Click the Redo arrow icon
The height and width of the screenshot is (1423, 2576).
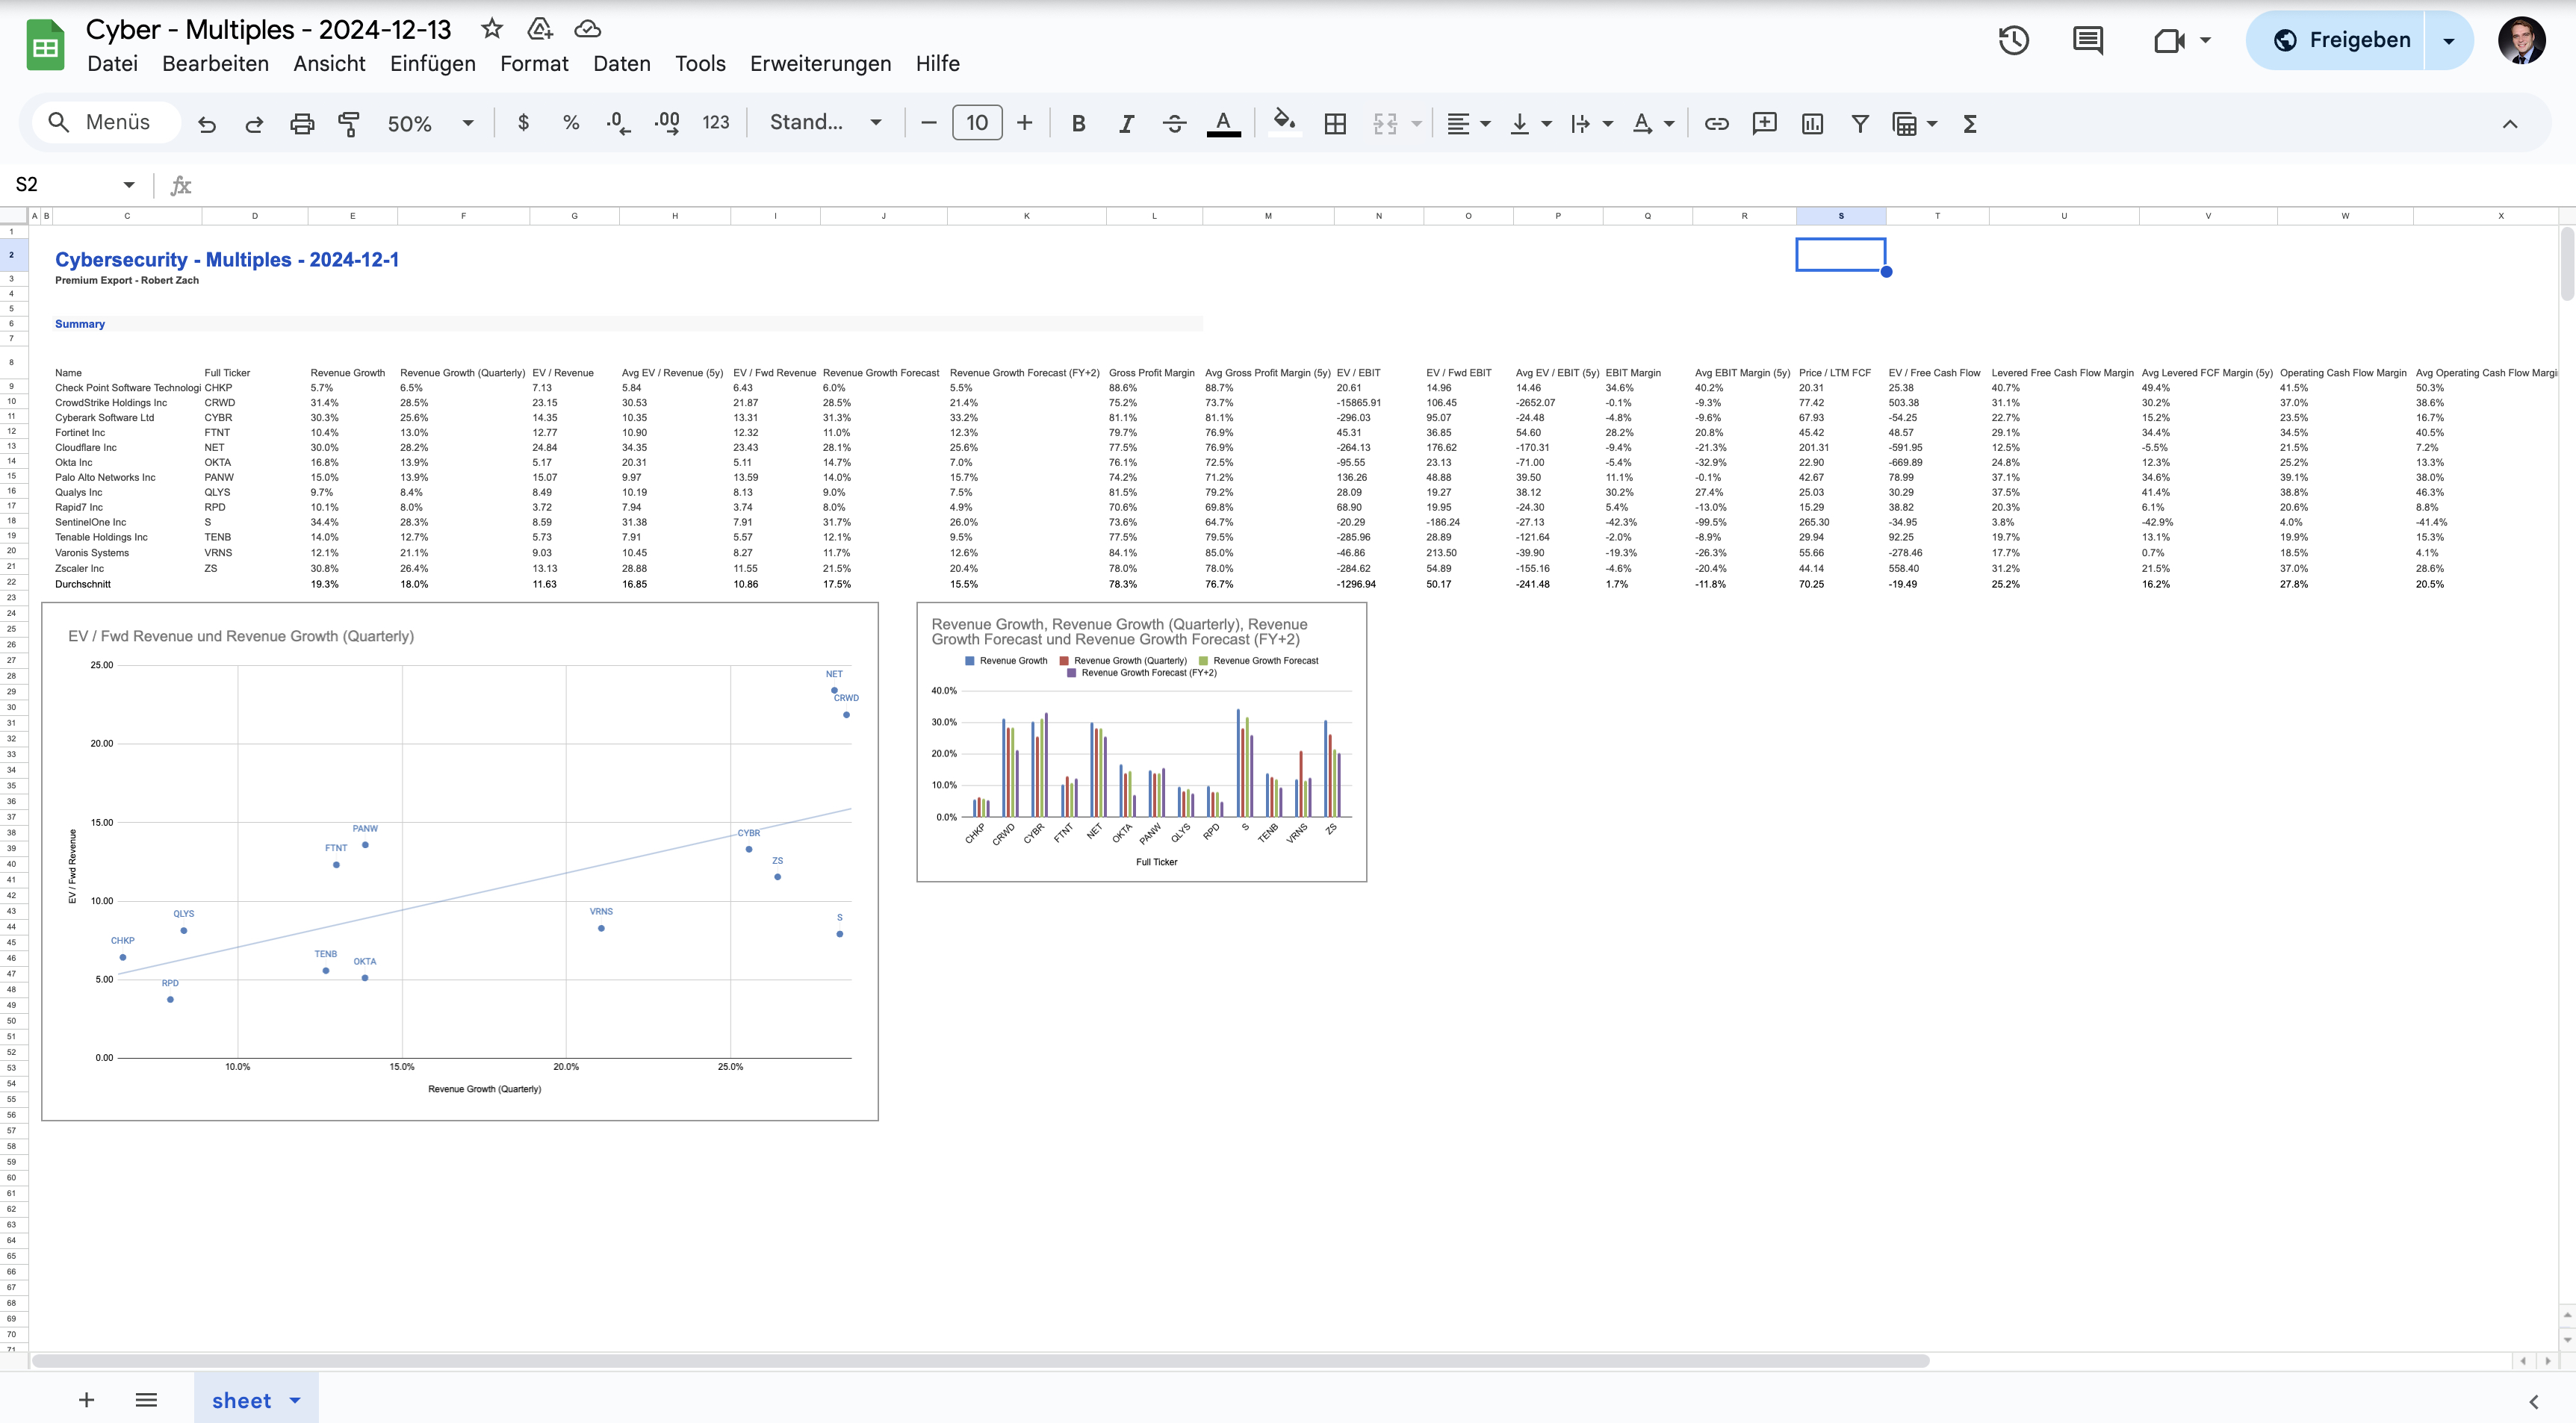pos(254,124)
